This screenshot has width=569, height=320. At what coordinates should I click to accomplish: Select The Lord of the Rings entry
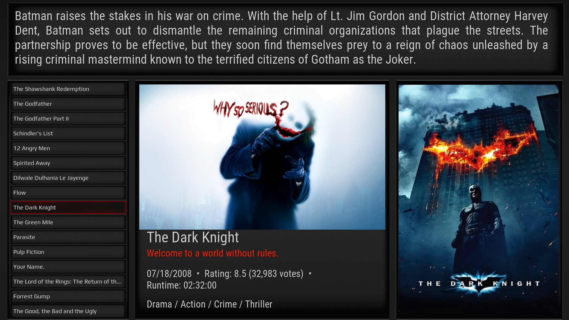tap(68, 281)
